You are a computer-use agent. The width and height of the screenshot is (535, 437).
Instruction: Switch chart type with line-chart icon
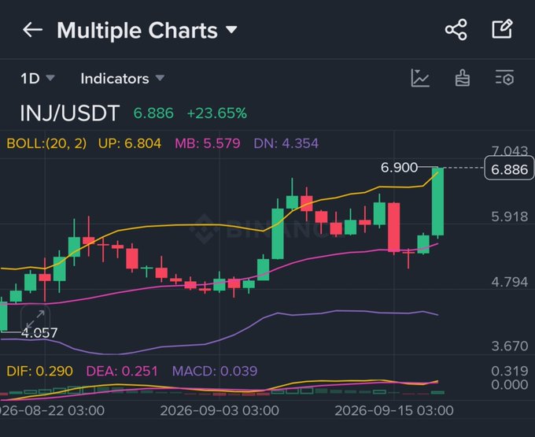point(420,78)
